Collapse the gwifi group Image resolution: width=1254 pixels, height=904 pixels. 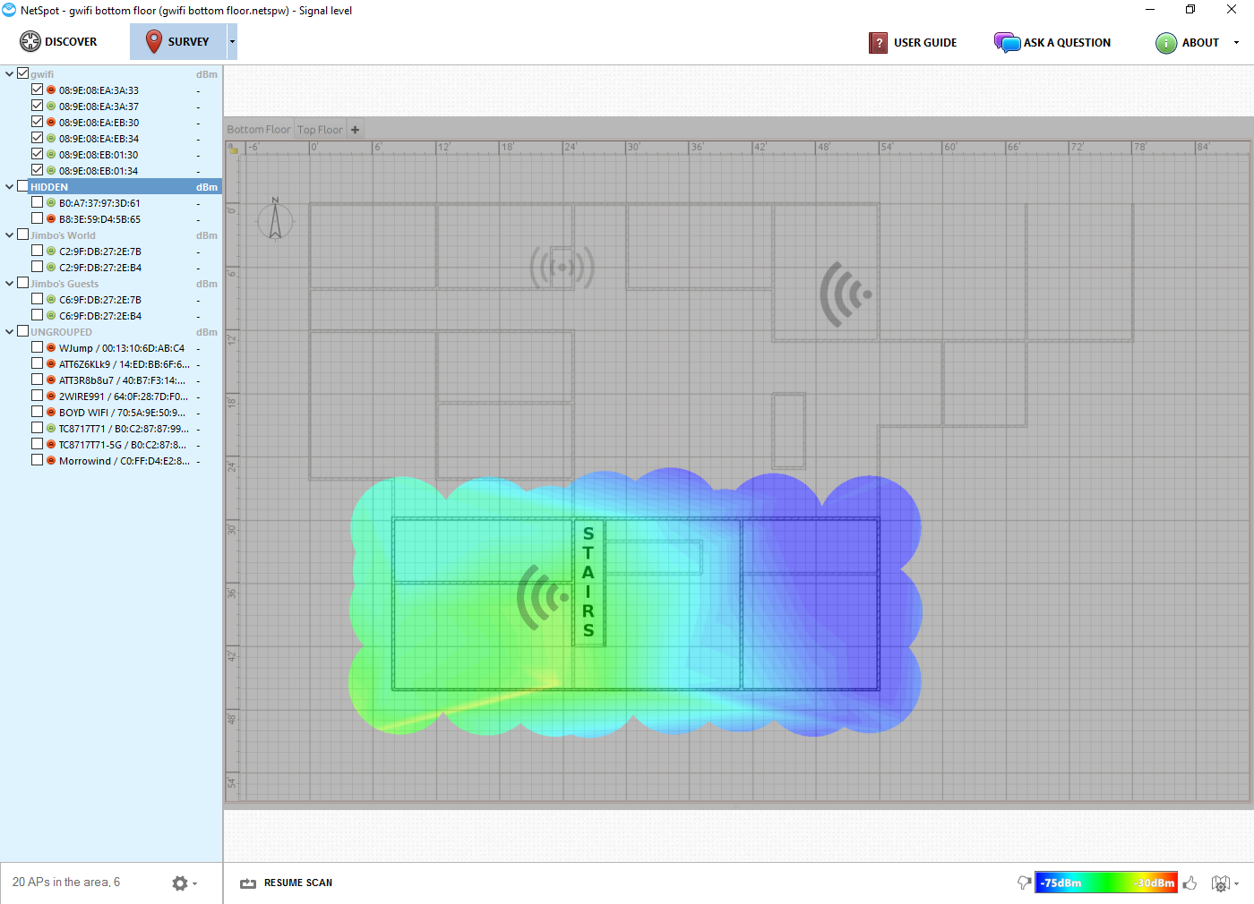click(10, 73)
